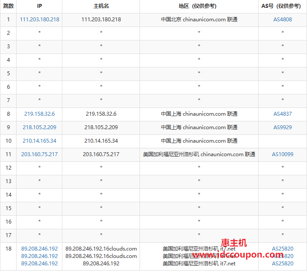
Task: Select region cell in hop 8 row
Action: point(199,114)
